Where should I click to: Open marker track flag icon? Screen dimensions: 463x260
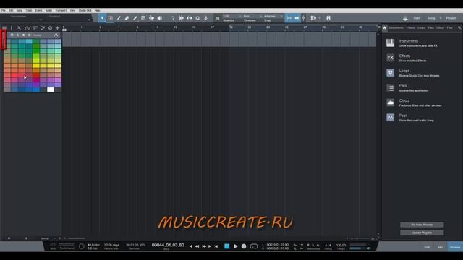(35, 27)
